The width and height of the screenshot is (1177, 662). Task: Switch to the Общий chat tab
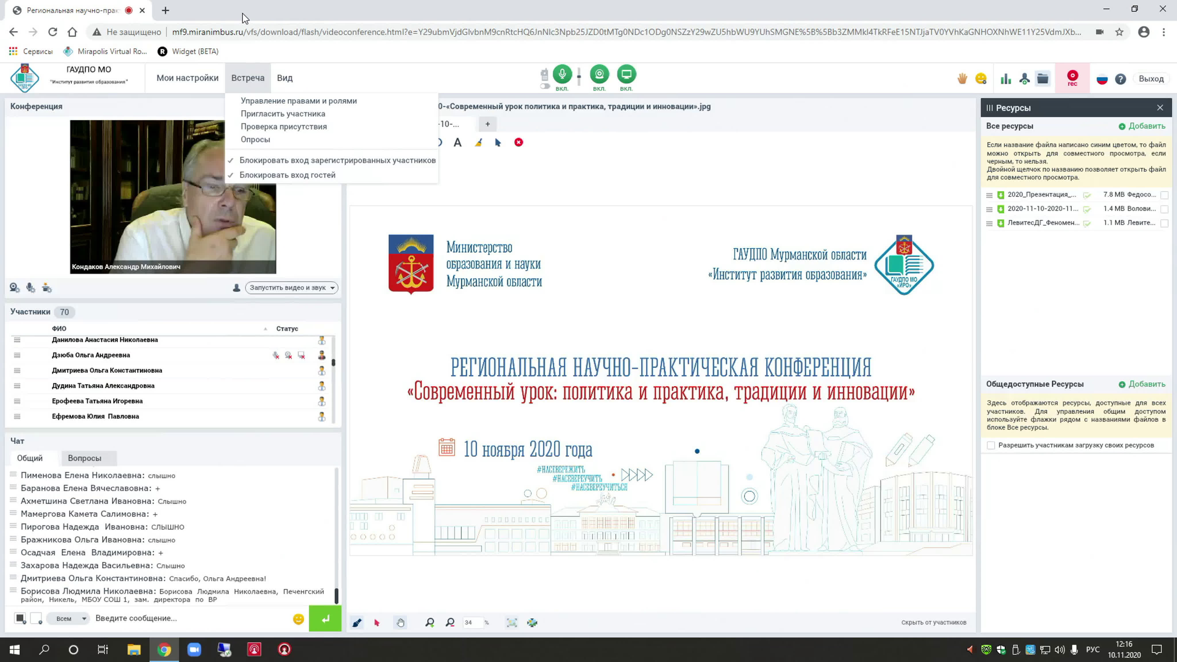[x=30, y=458]
